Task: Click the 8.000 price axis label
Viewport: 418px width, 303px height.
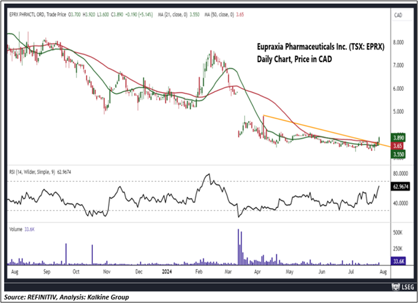Action: (x=398, y=42)
